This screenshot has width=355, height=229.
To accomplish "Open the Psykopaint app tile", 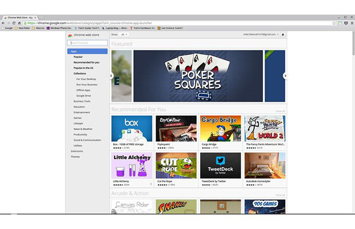I will [176, 132].
